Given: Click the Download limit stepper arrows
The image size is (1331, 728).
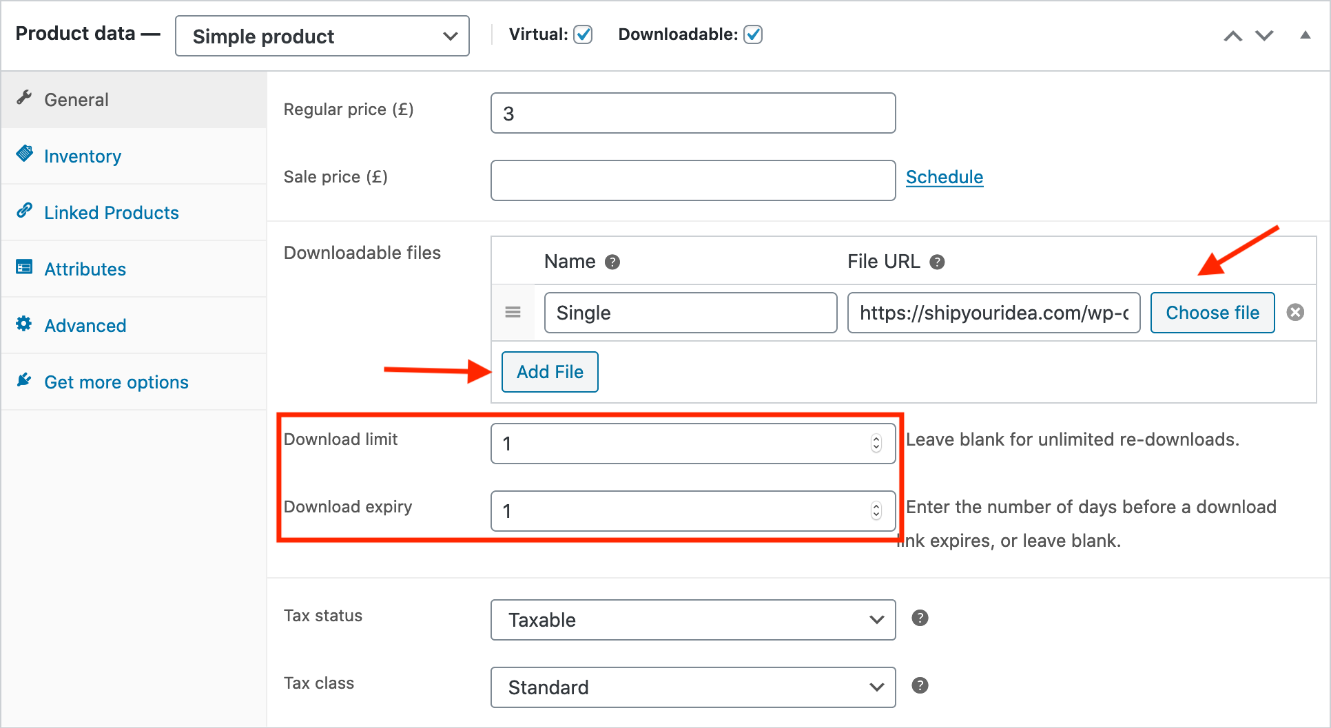Looking at the screenshot, I should [x=876, y=444].
